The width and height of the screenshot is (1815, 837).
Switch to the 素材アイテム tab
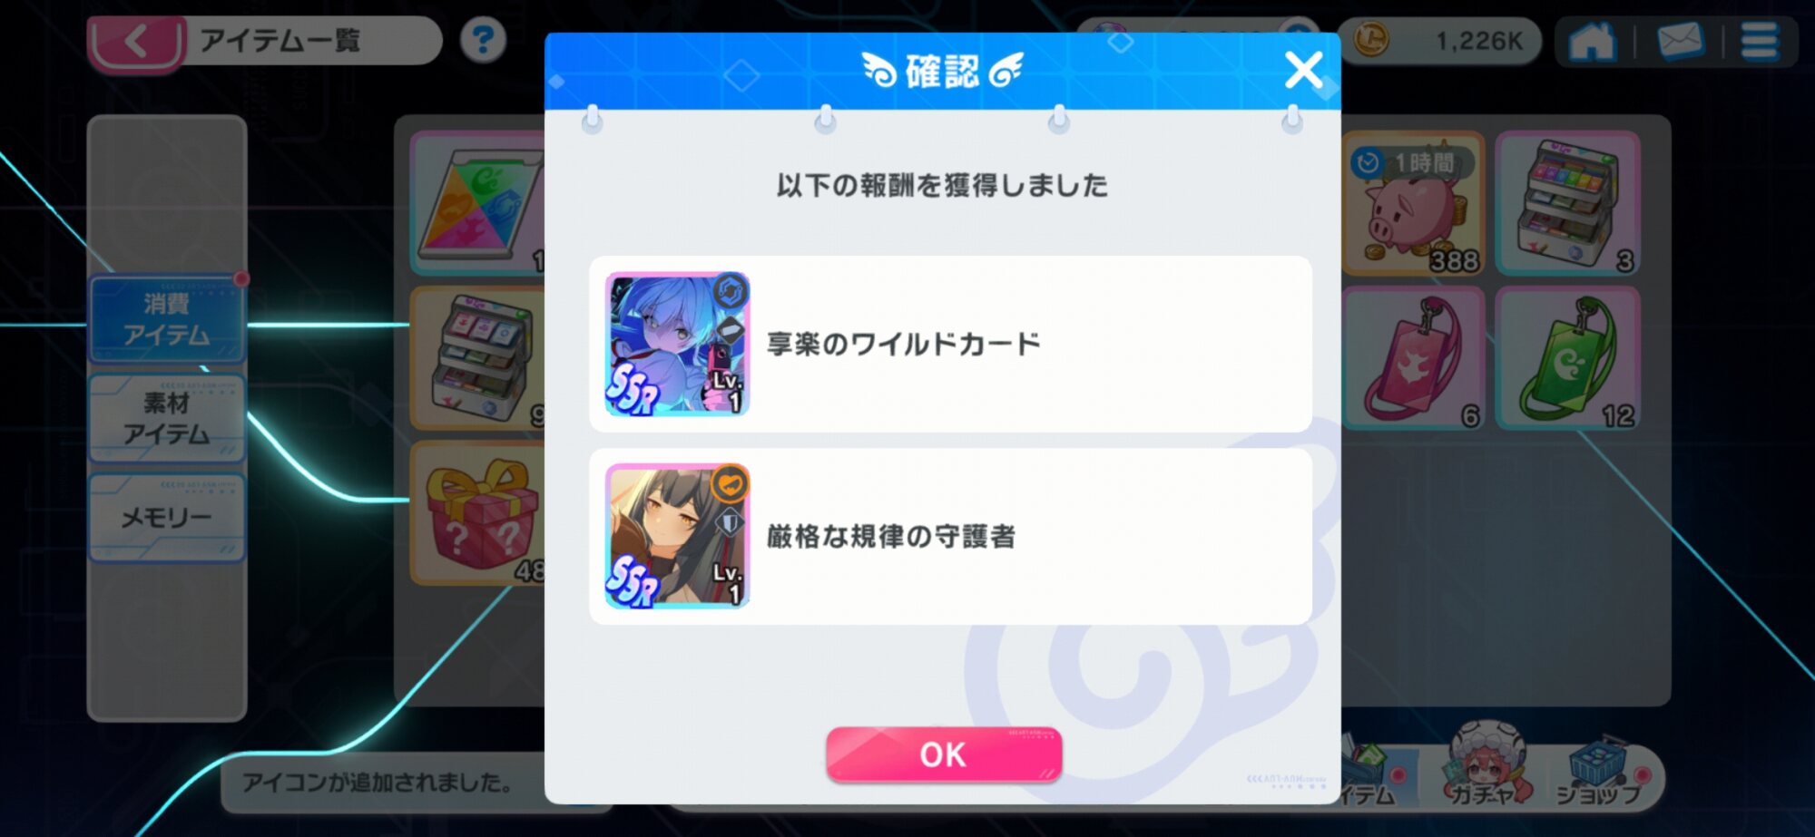click(x=167, y=418)
